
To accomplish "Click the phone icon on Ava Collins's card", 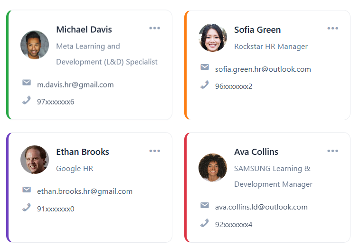I will [x=205, y=223].
